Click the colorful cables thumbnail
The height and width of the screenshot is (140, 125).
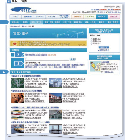click(x=18, y=114)
